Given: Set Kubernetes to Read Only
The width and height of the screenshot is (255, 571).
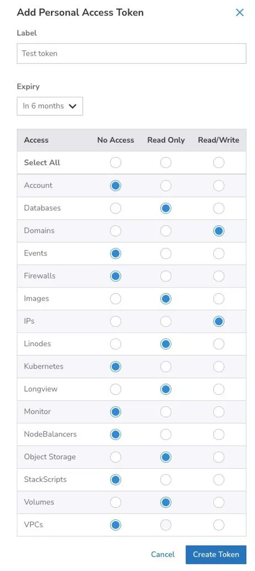Looking at the screenshot, I should point(166,367).
